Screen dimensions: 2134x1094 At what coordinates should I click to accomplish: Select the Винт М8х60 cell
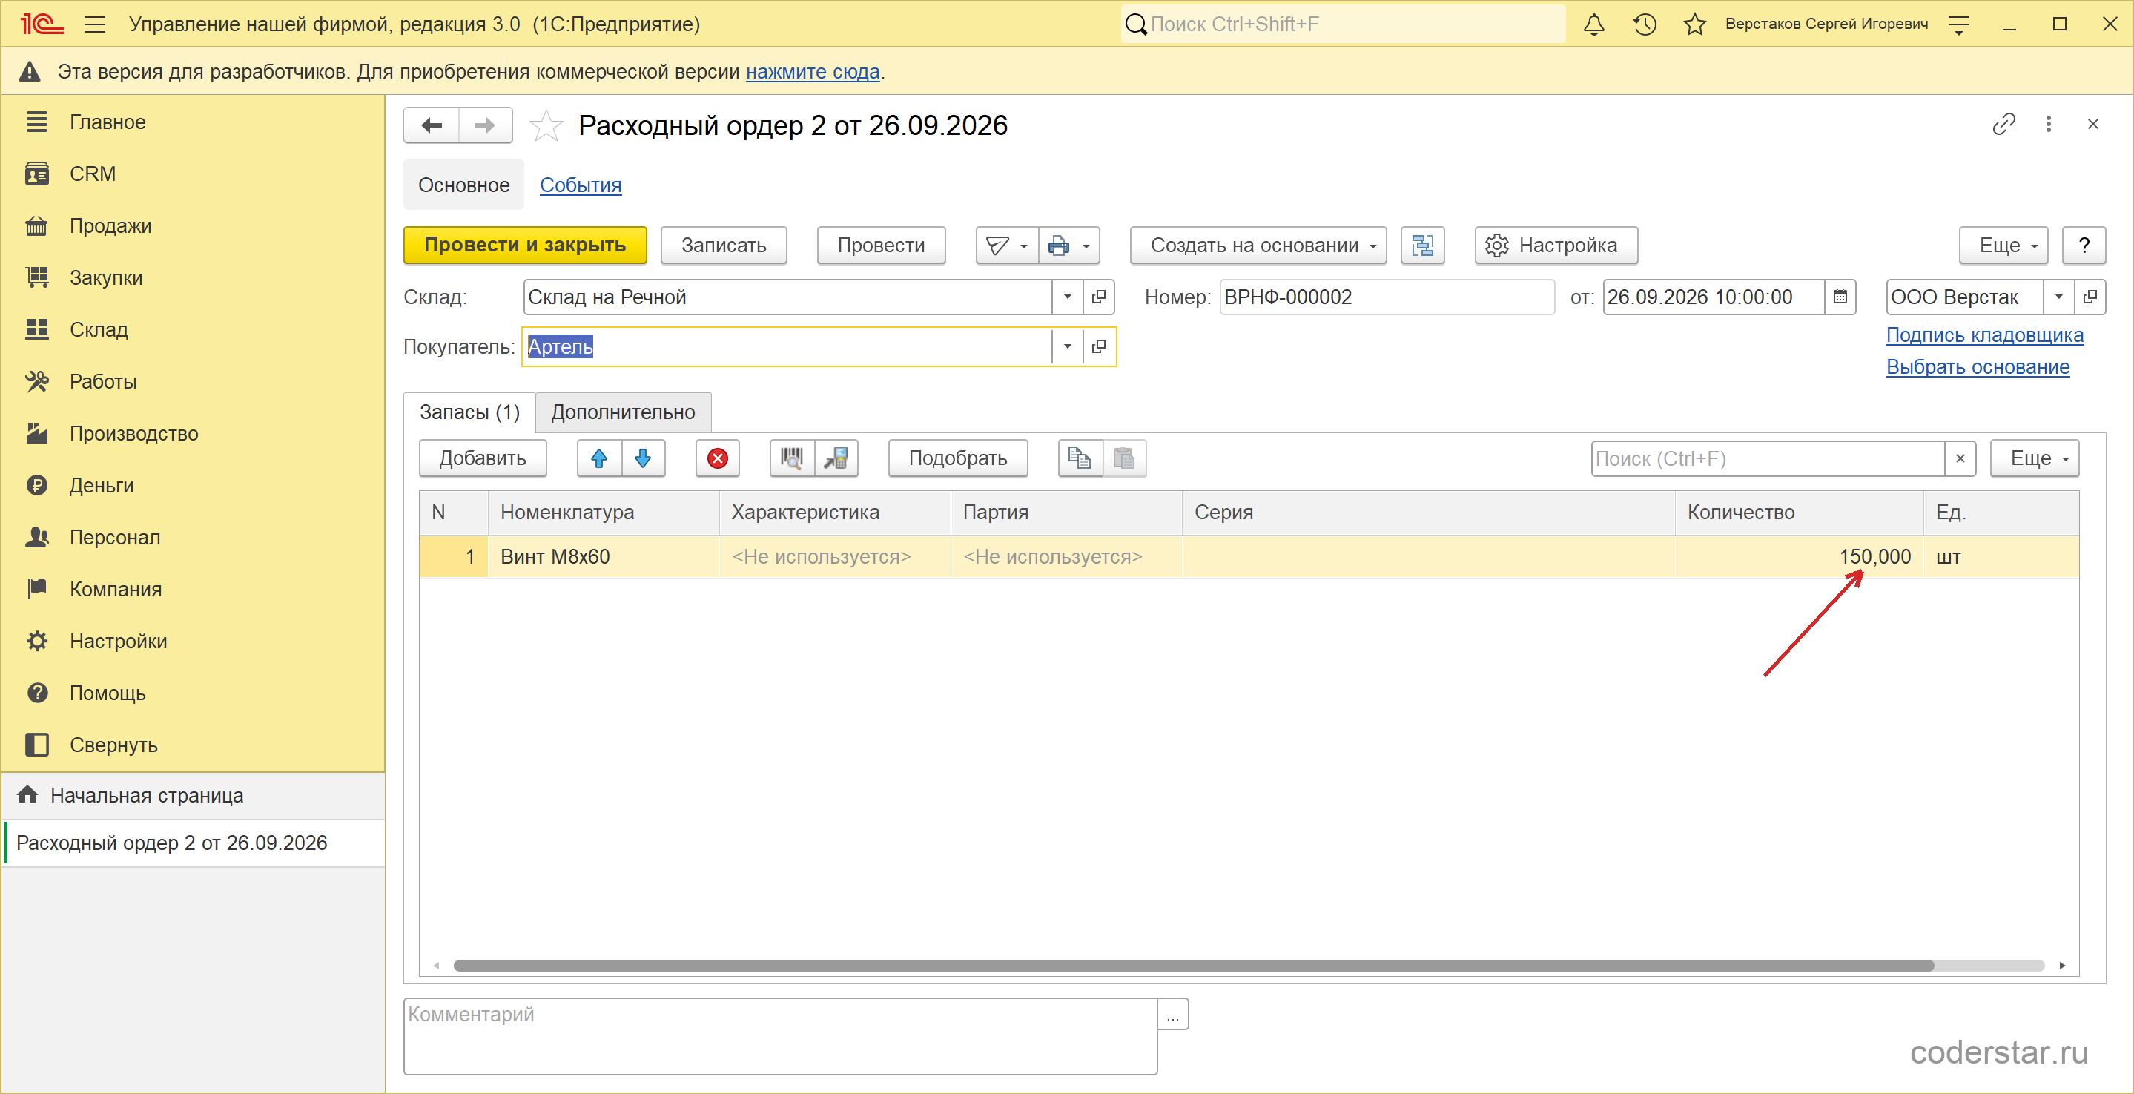point(603,557)
